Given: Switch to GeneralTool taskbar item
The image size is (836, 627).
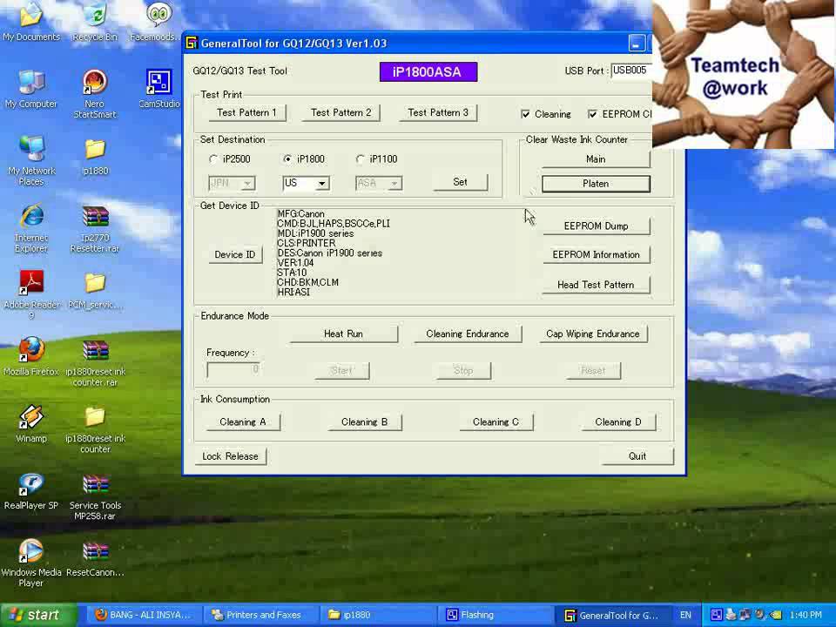Looking at the screenshot, I should [x=612, y=616].
